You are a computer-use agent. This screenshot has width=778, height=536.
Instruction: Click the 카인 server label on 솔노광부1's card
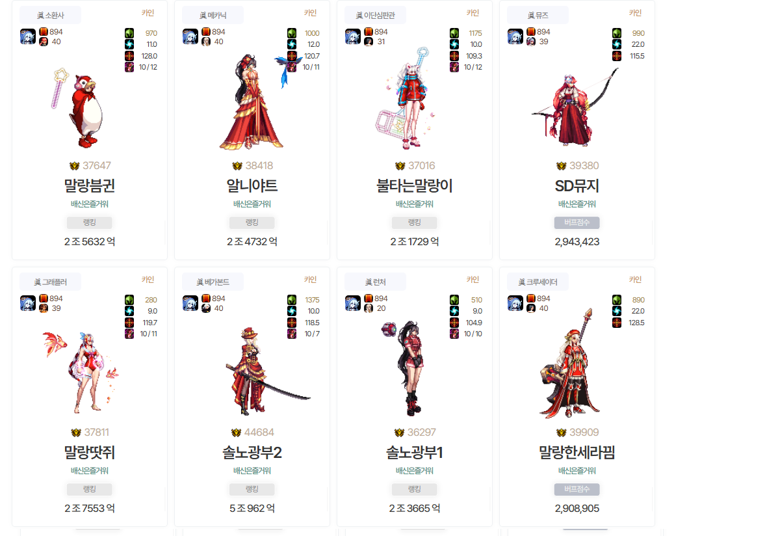coord(473,280)
